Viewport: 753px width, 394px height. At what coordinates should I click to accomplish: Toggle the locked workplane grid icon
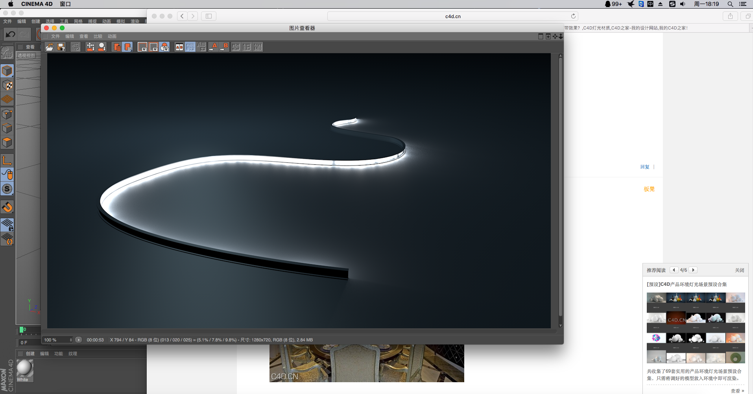[x=7, y=225]
